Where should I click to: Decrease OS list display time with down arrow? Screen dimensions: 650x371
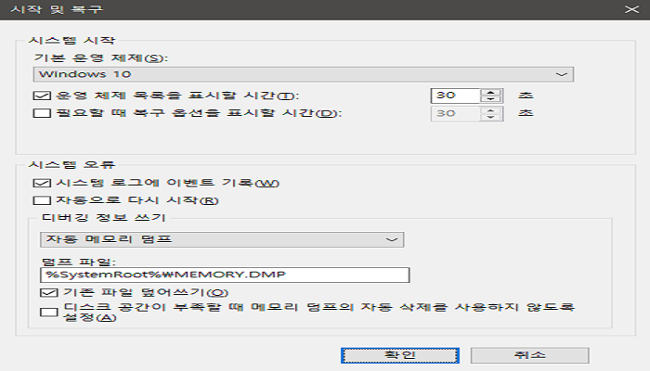click(492, 100)
